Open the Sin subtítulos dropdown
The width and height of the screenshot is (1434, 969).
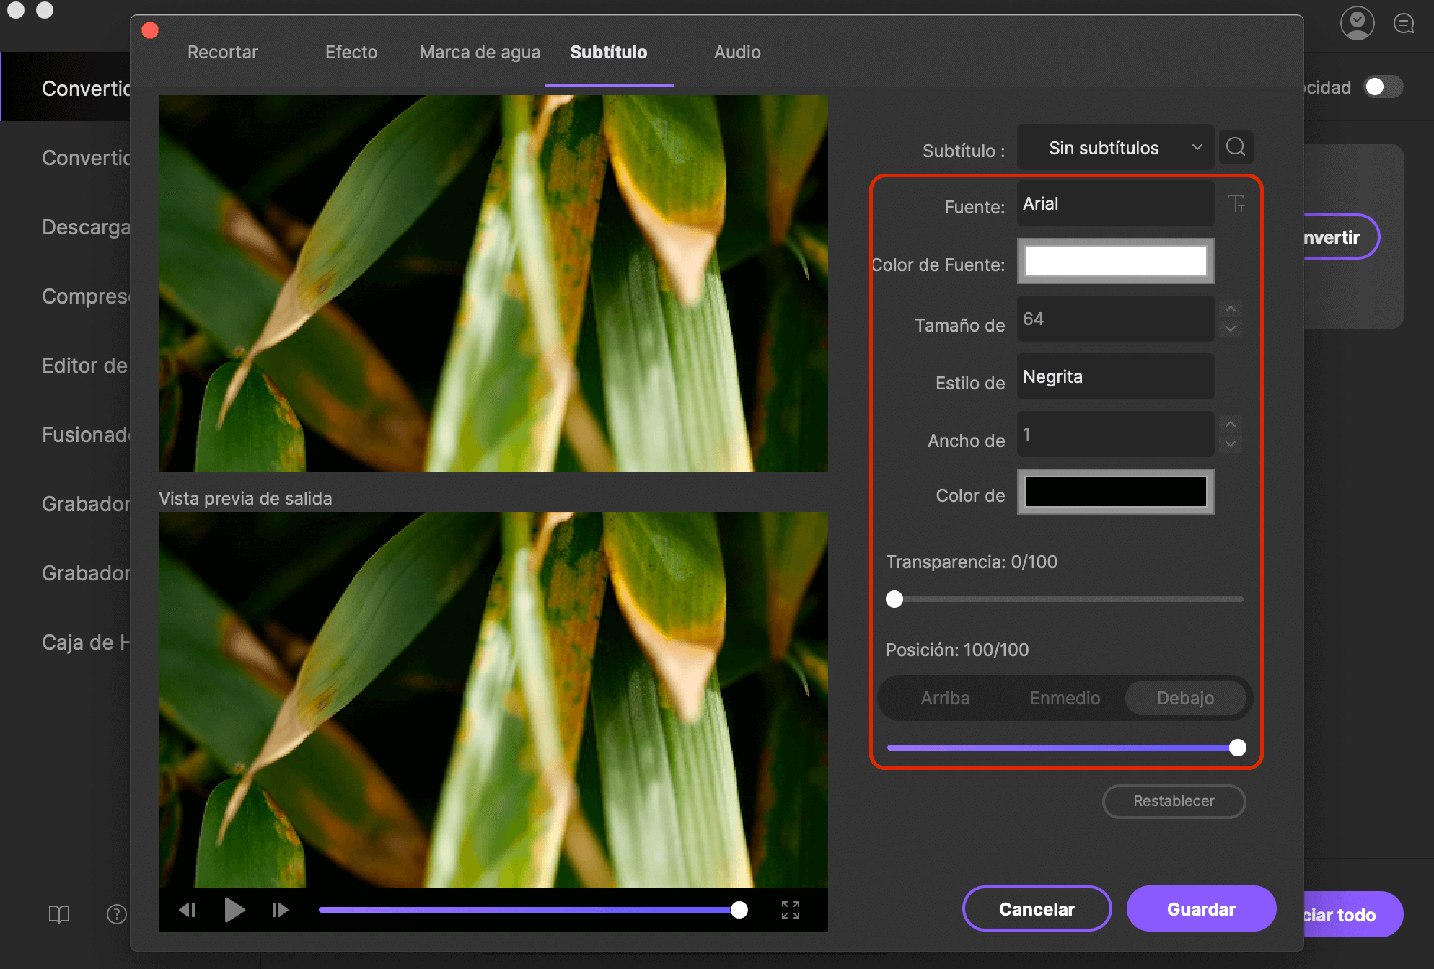click(1115, 148)
